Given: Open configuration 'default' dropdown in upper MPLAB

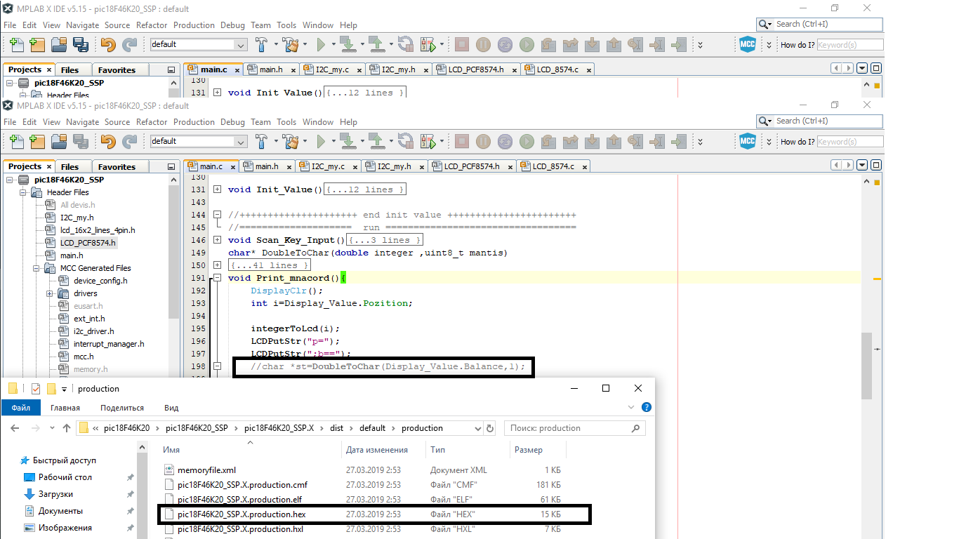Looking at the screenshot, I should pos(242,45).
